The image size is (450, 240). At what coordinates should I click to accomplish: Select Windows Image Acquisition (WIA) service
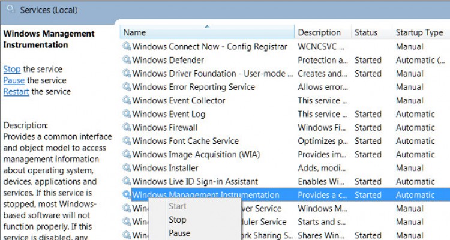[196, 154]
